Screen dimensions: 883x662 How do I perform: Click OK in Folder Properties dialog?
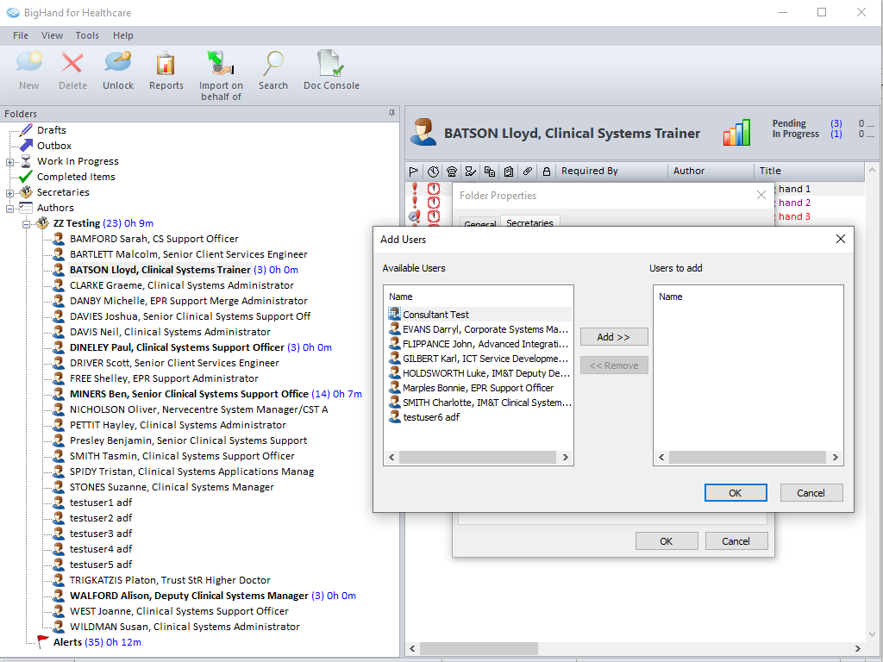(x=667, y=541)
